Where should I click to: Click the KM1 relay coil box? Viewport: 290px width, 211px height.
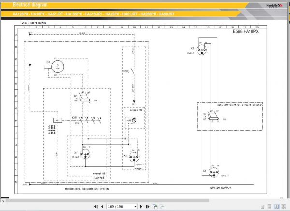58,120
